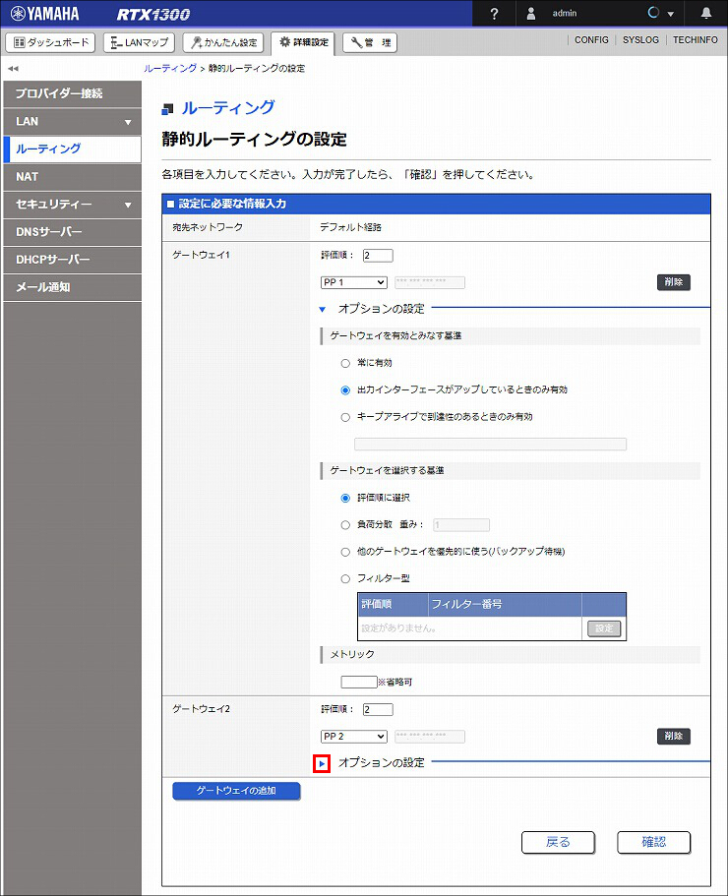Click ゲートウェイの追加 button

[x=236, y=791]
